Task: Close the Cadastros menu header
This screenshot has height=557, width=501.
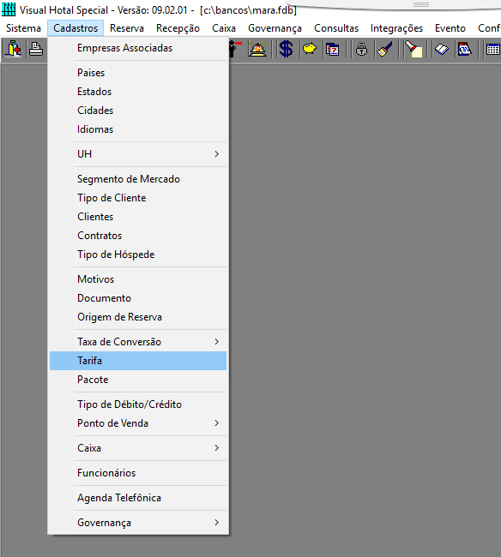Action: [x=75, y=28]
